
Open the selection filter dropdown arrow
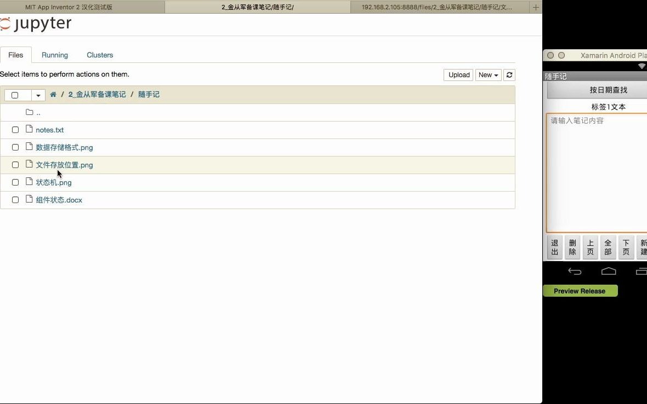pyautogui.click(x=37, y=95)
